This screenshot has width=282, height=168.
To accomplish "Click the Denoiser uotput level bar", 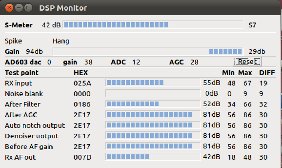I will (153, 136).
